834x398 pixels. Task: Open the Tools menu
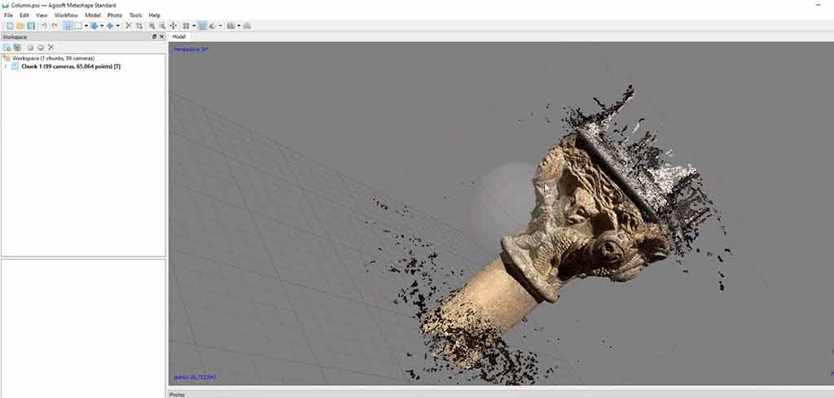(x=135, y=15)
